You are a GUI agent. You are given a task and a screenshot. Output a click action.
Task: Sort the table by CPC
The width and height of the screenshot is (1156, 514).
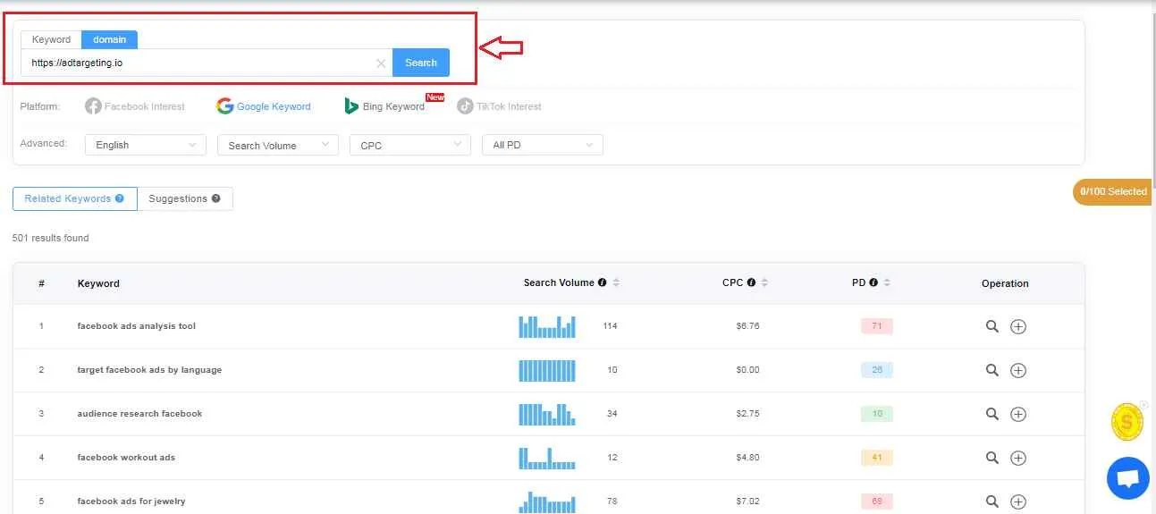coord(764,282)
